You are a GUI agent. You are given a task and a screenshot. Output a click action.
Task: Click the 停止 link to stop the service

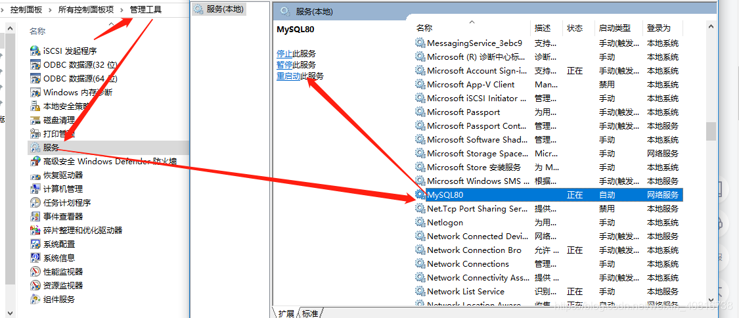point(284,54)
